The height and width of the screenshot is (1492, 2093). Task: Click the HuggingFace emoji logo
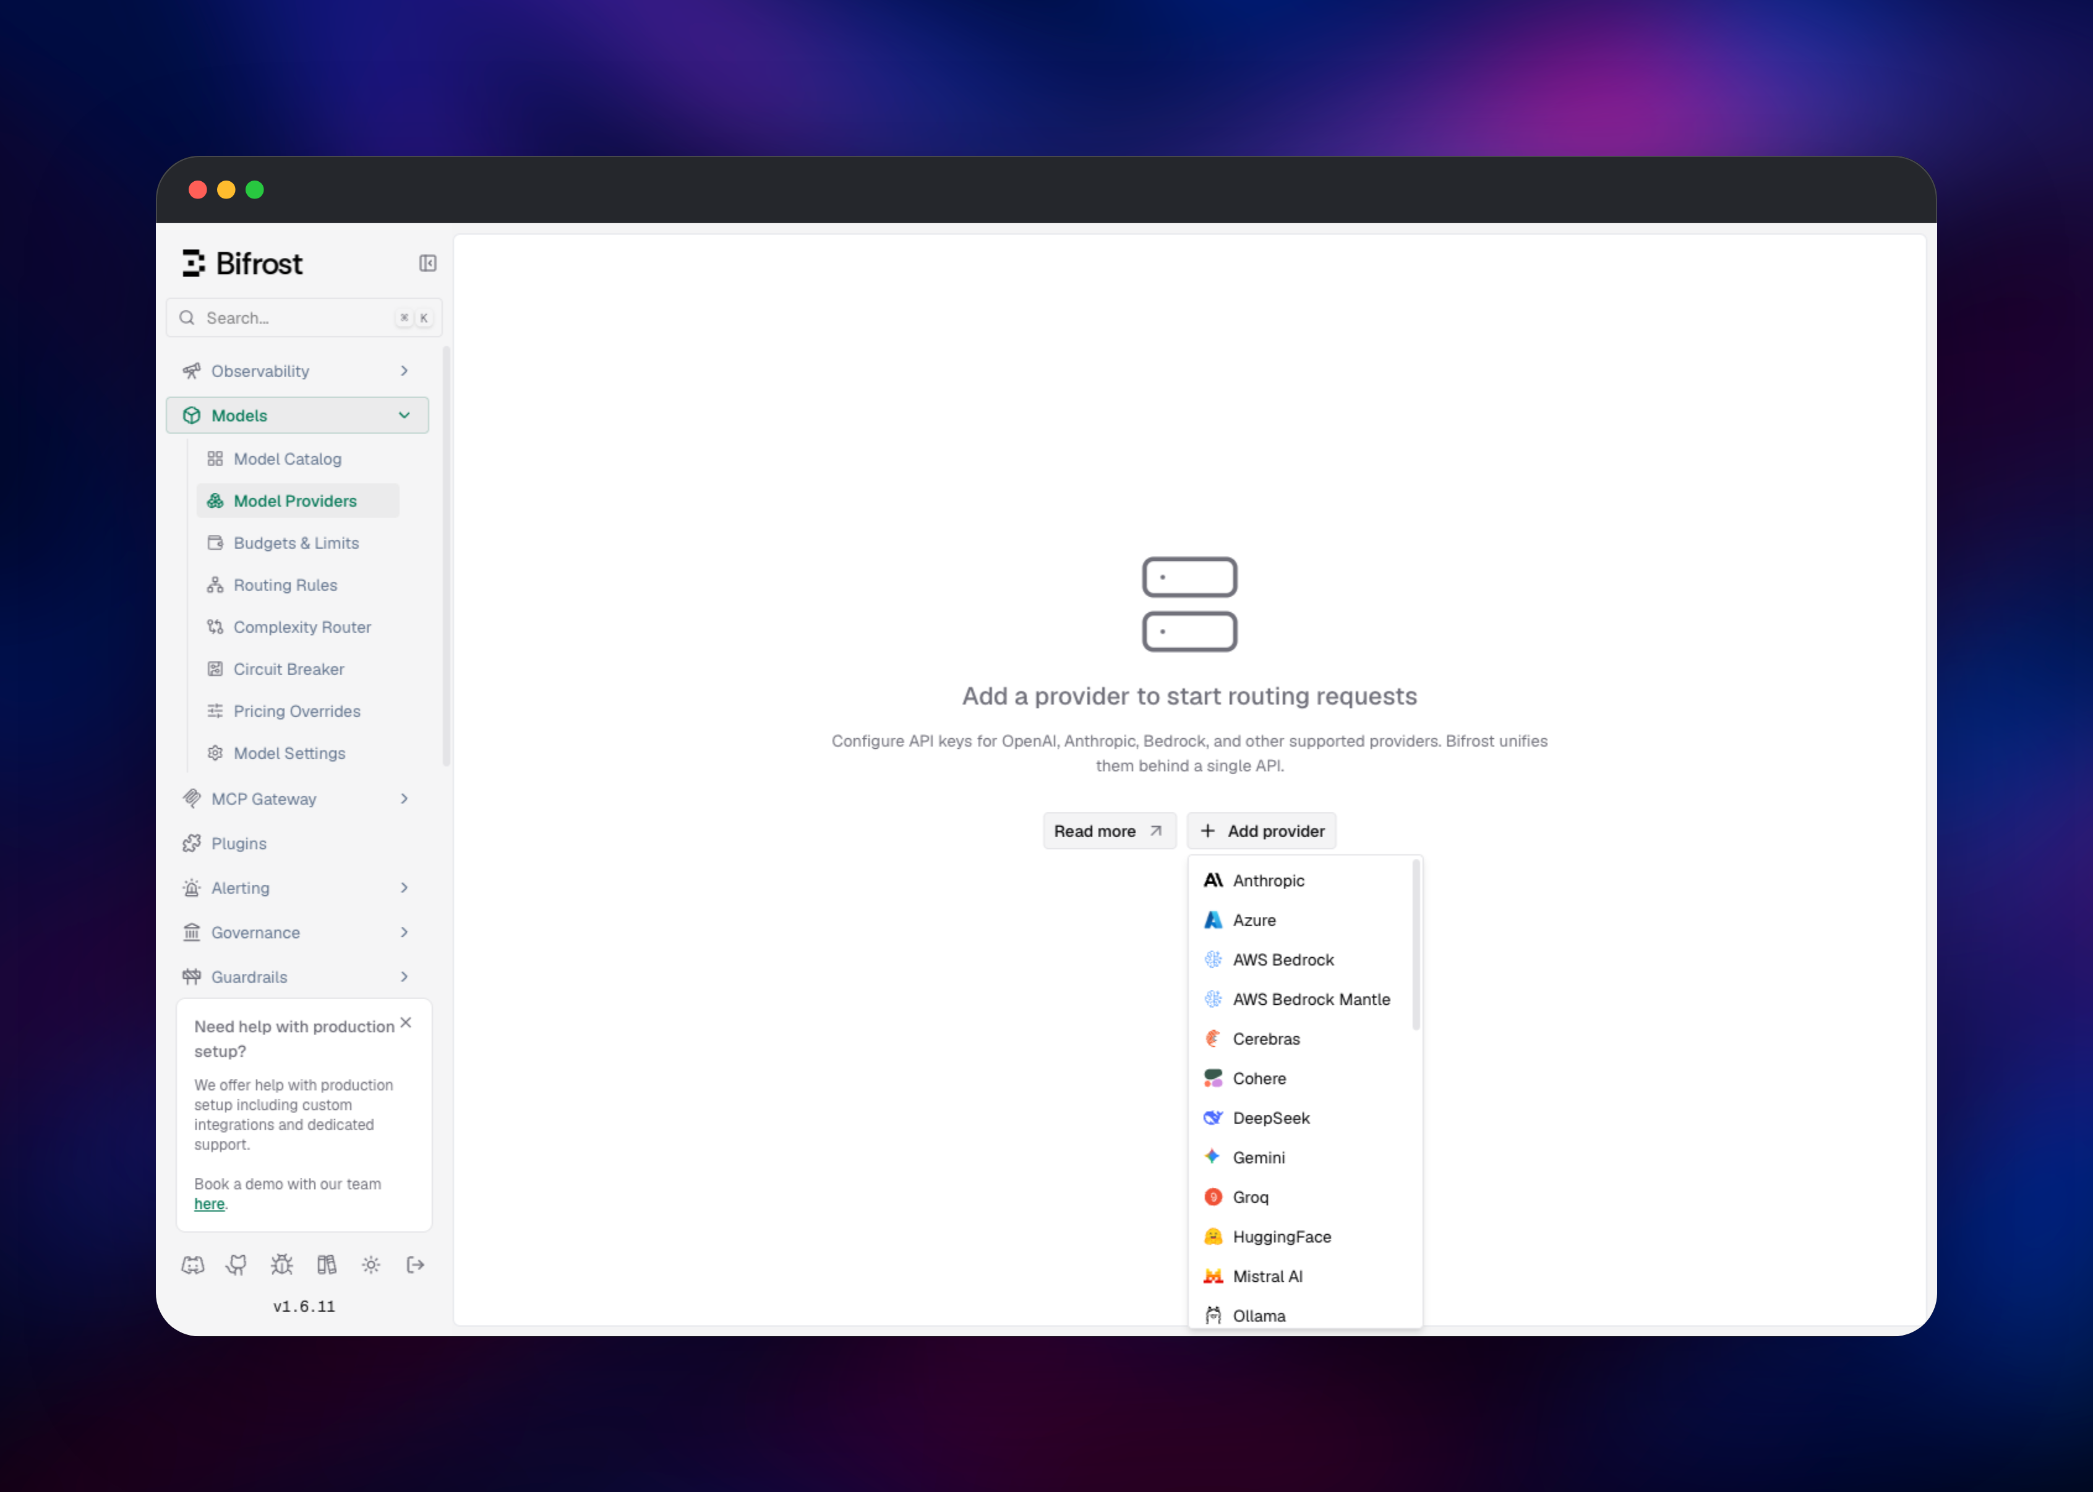(1213, 1237)
